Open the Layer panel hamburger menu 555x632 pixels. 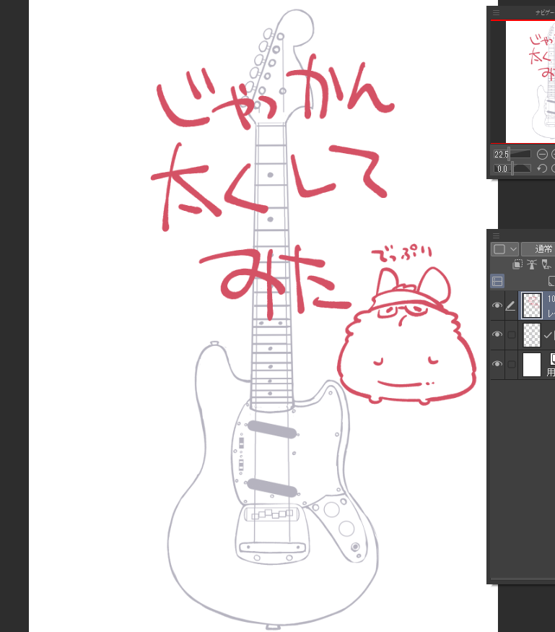(x=496, y=235)
